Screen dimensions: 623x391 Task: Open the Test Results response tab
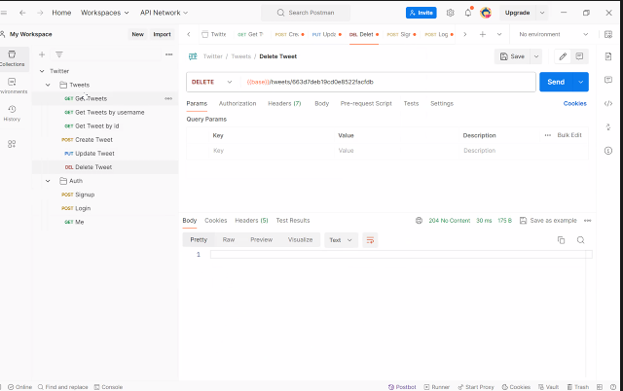(x=293, y=221)
